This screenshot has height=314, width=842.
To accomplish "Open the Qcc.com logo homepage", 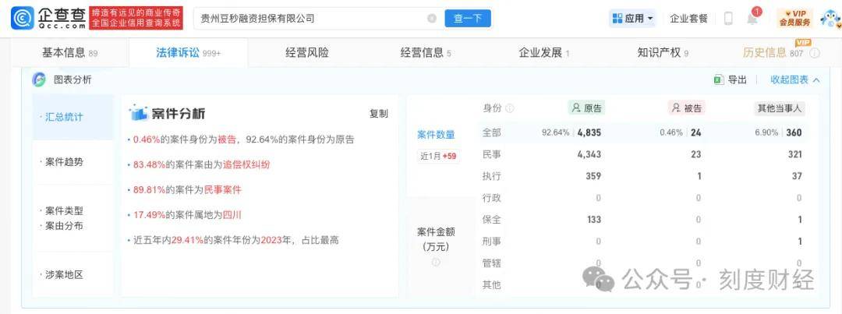I will pos(48,18).
